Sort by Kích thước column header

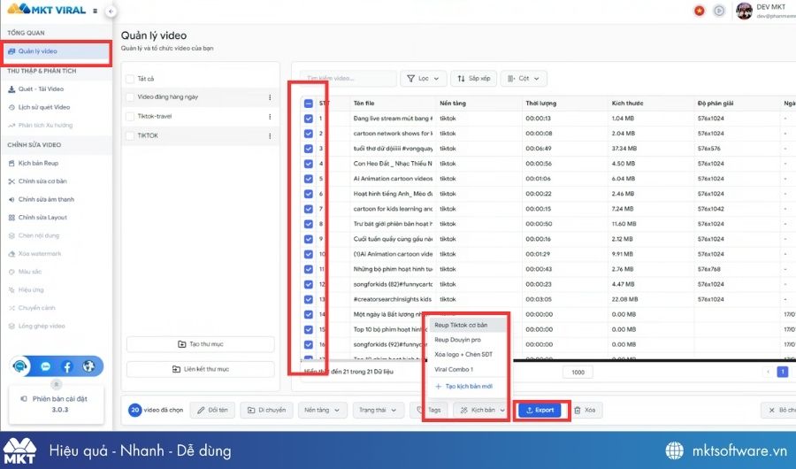[627, 104]
